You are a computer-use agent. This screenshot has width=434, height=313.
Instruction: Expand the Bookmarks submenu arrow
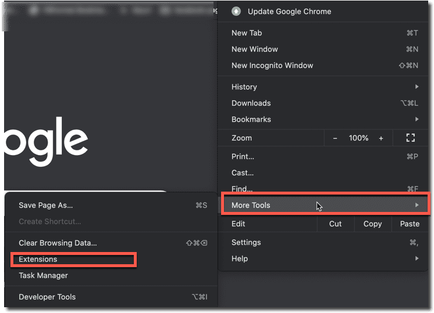click(x=417, y=120)
